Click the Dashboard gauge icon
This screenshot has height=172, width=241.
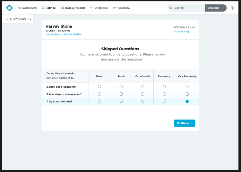click(20, 8)
